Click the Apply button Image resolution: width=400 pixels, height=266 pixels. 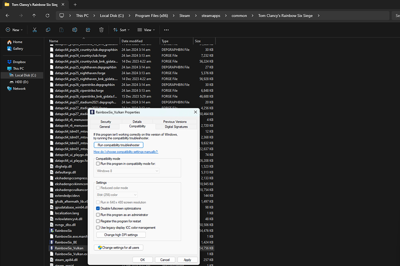[188, 260]
